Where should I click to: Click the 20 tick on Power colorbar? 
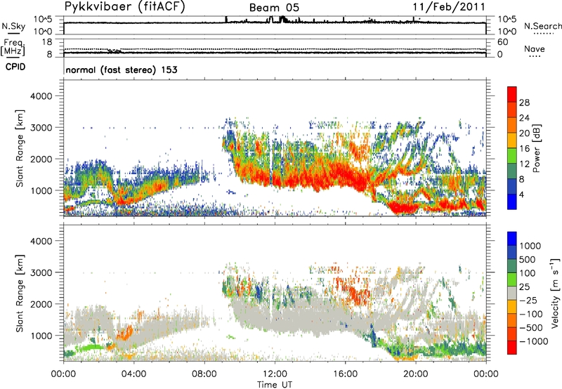coord(524,133)
